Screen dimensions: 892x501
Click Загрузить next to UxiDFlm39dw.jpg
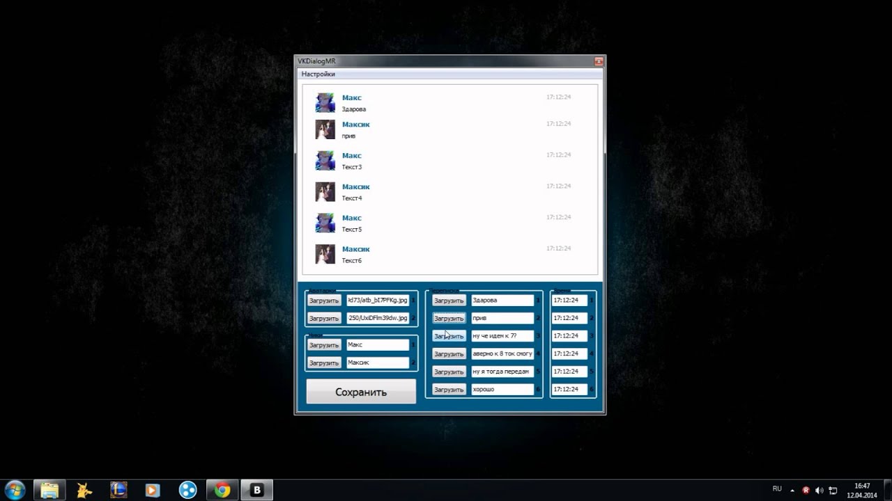[x=324, y=319]
